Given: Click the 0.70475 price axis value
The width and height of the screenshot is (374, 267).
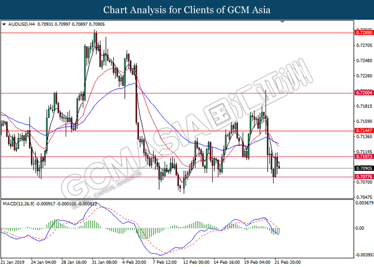Looking at the screenshot, I should 364,198.
